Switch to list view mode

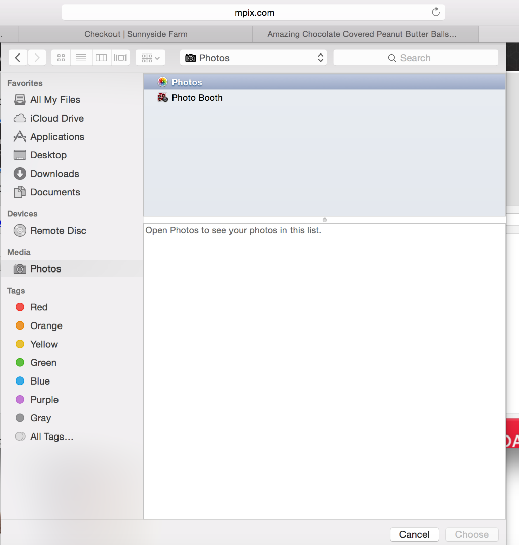81,58
